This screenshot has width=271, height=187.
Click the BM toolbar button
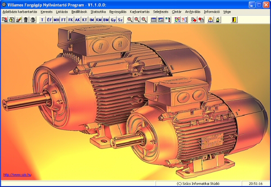[106, 20]
